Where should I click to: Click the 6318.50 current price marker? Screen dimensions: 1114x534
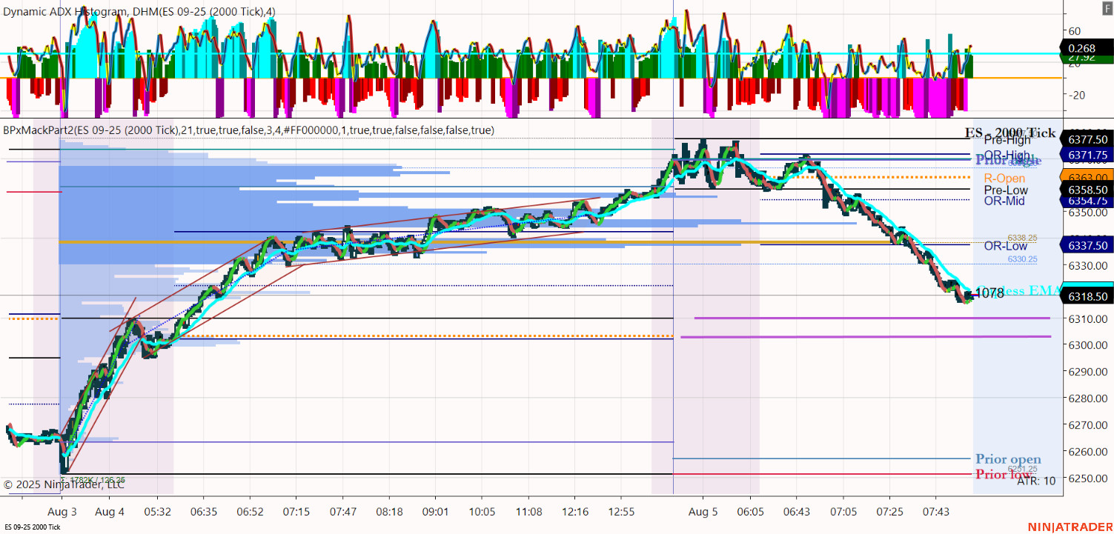(x=1088, y=296)
